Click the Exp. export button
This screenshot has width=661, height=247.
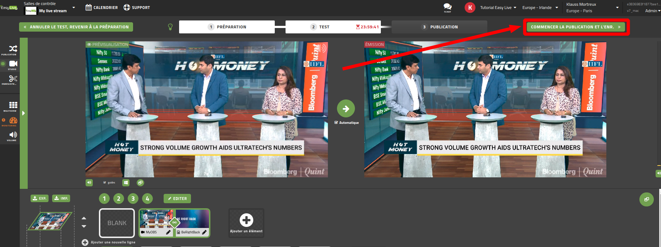tap(40, 198)
